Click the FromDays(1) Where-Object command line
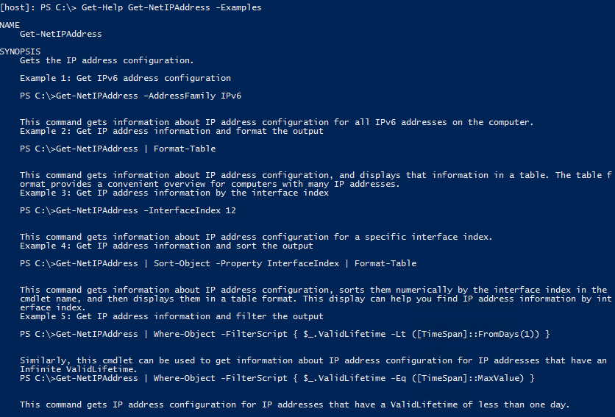This screenshot has height=417, width=615. coord(284,334)
